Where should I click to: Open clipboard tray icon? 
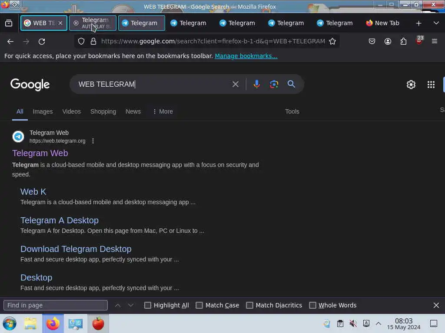pos(340,323)
